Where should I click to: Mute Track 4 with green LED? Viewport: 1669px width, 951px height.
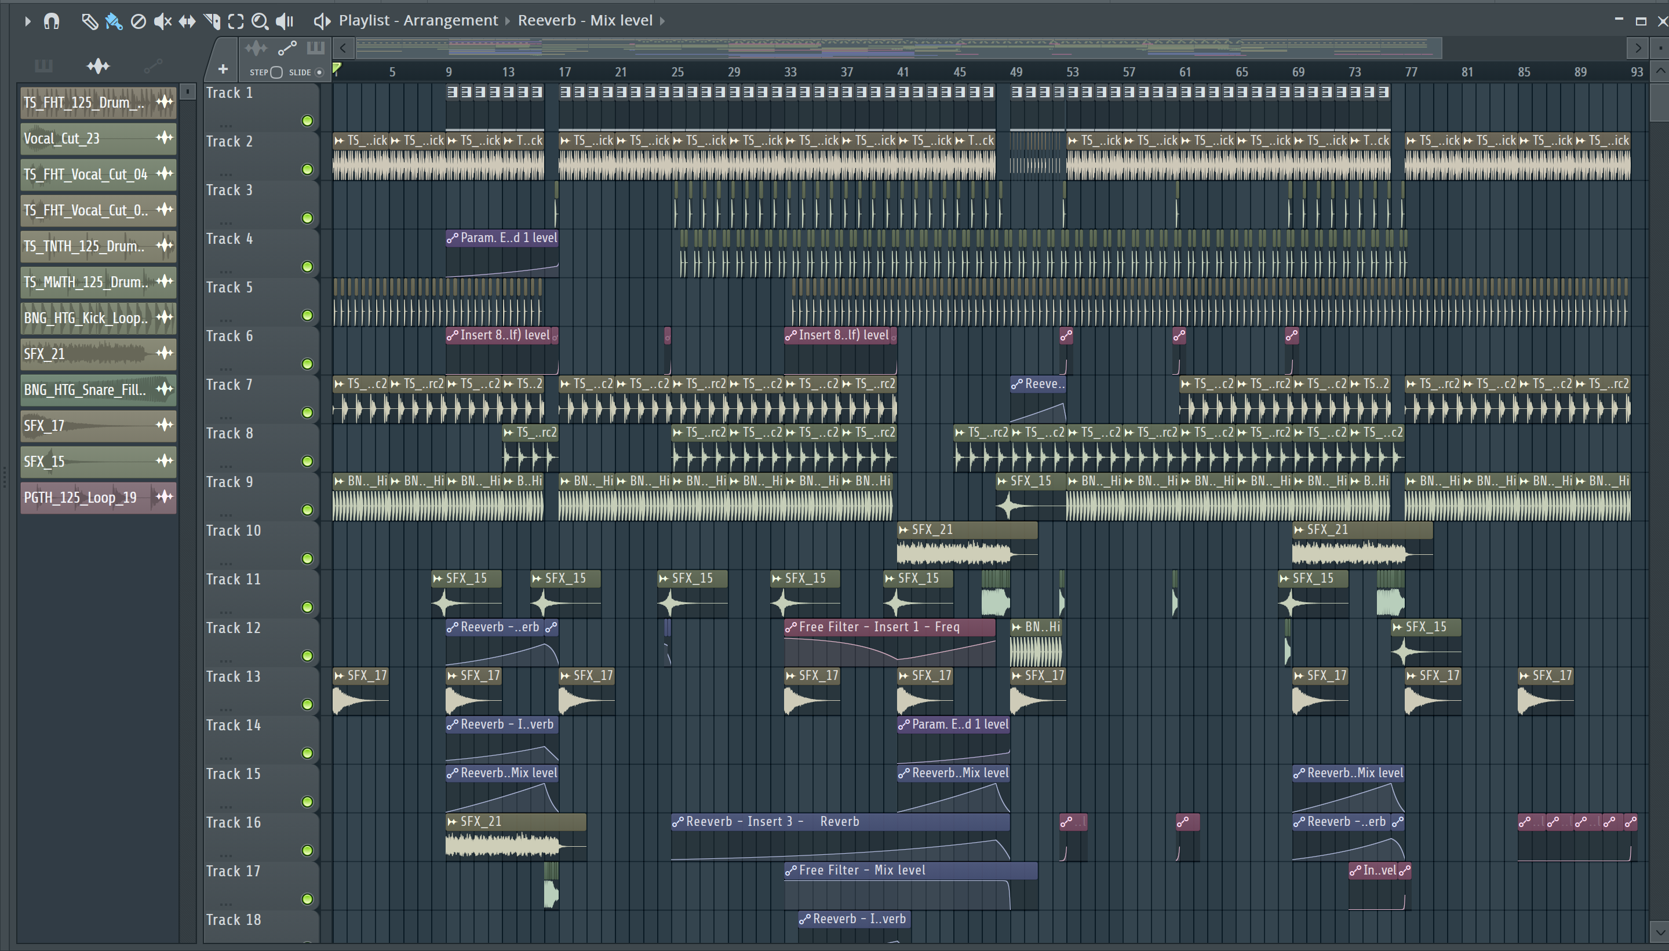point(307,267)
